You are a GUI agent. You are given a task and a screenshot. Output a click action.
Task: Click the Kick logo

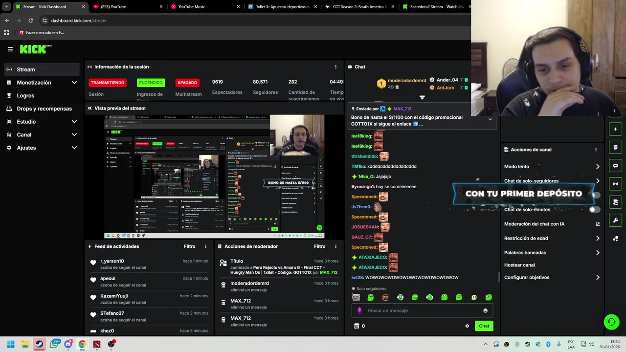35,49
